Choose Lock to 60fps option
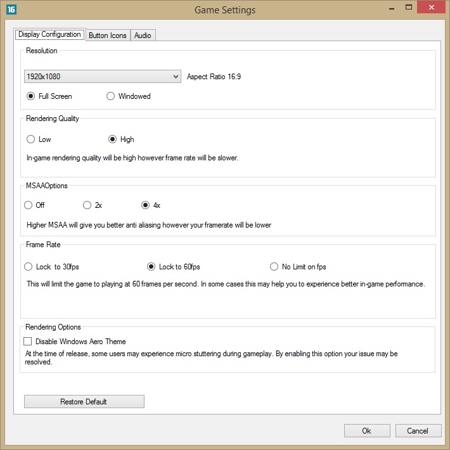Image resolution: width=450 pixels, height=450 pixels. [151, 267]
